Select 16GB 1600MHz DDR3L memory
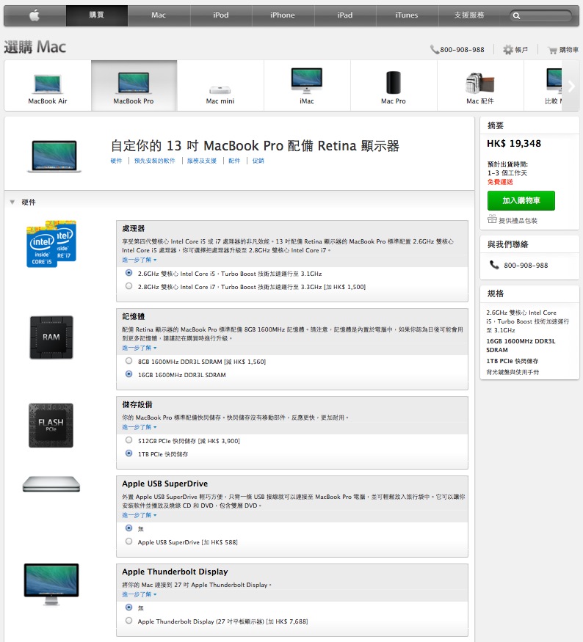Viewport: 583px width, 642px height. coord(128,373)
